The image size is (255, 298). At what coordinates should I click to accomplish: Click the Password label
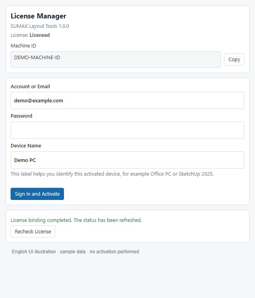point(22,116)
